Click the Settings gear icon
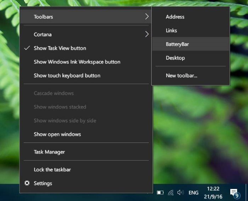 (27, 183)
